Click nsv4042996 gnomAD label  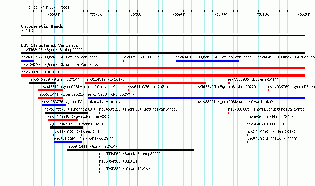click(61, 64)
